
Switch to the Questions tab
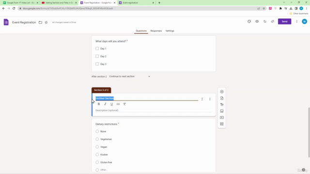tap(141, 31)
